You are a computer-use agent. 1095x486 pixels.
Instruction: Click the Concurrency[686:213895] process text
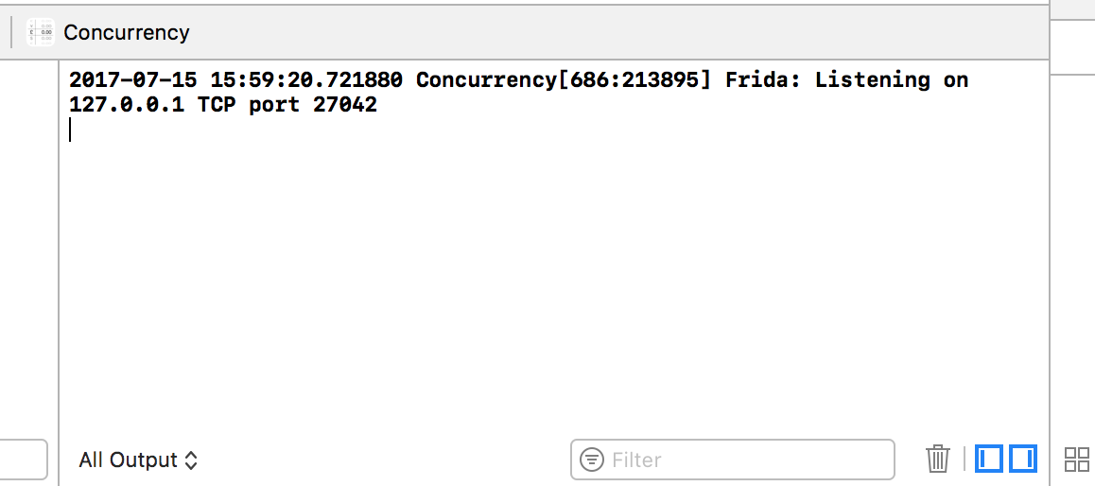(x=564, y=81)
